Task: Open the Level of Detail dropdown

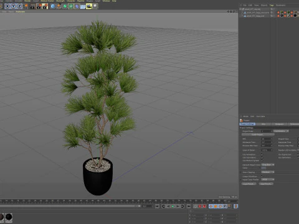Action: [267, 150]
